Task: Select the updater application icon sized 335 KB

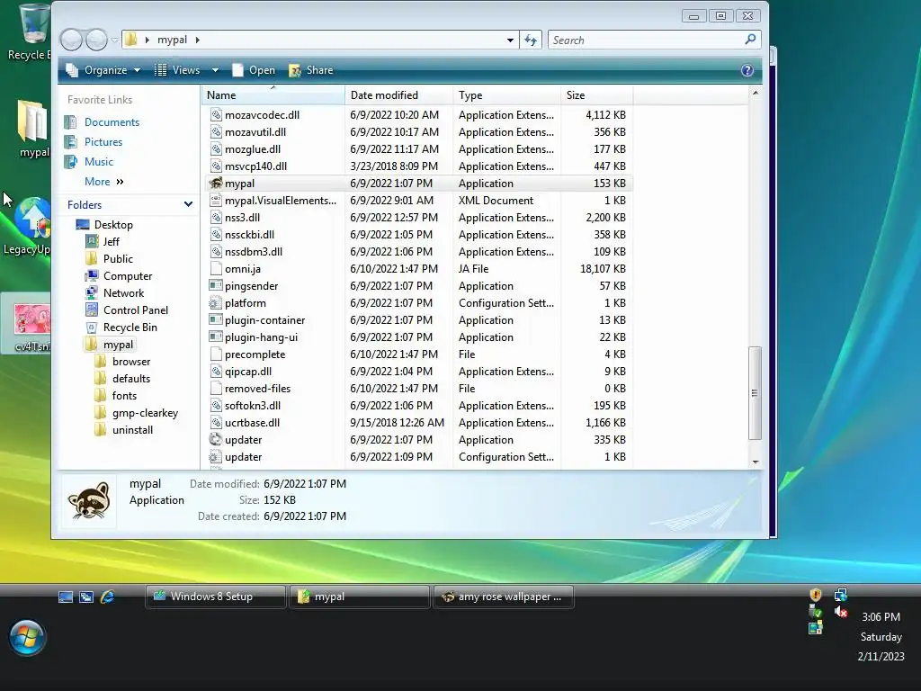Action: pos(216,439)
